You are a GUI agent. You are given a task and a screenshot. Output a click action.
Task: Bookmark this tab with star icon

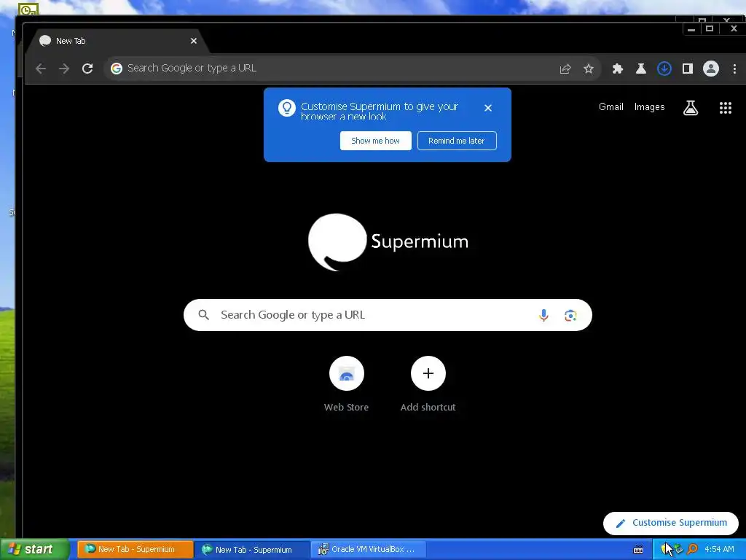click(589, 69)
